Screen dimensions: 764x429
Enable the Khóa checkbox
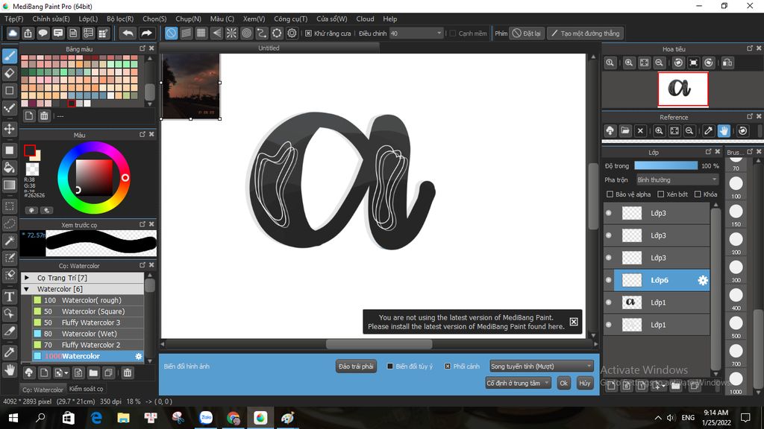(x=698, y=194)
